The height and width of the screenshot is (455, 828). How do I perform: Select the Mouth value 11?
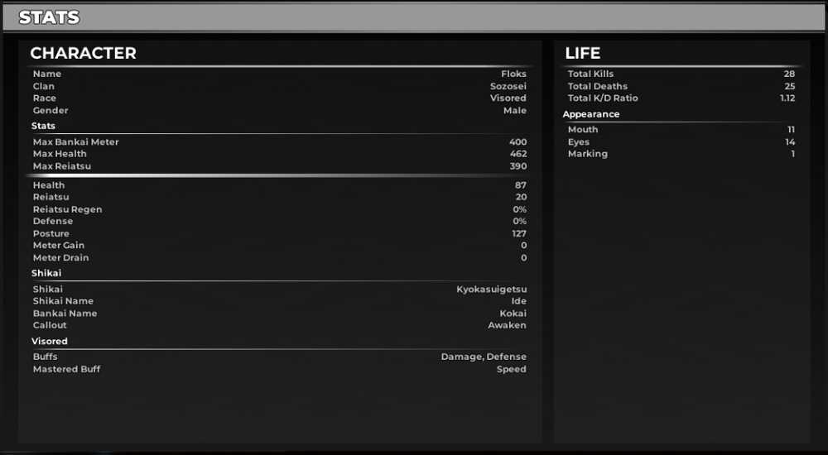pos(791,130)
